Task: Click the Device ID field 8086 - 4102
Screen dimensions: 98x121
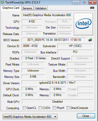Action: (30, 46)
